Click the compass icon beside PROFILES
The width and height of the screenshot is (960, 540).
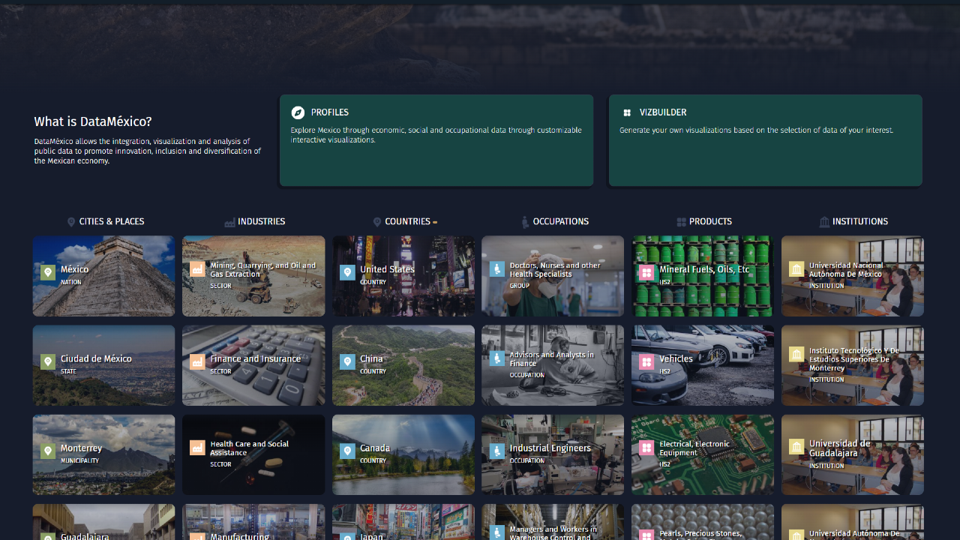[298, 112]
